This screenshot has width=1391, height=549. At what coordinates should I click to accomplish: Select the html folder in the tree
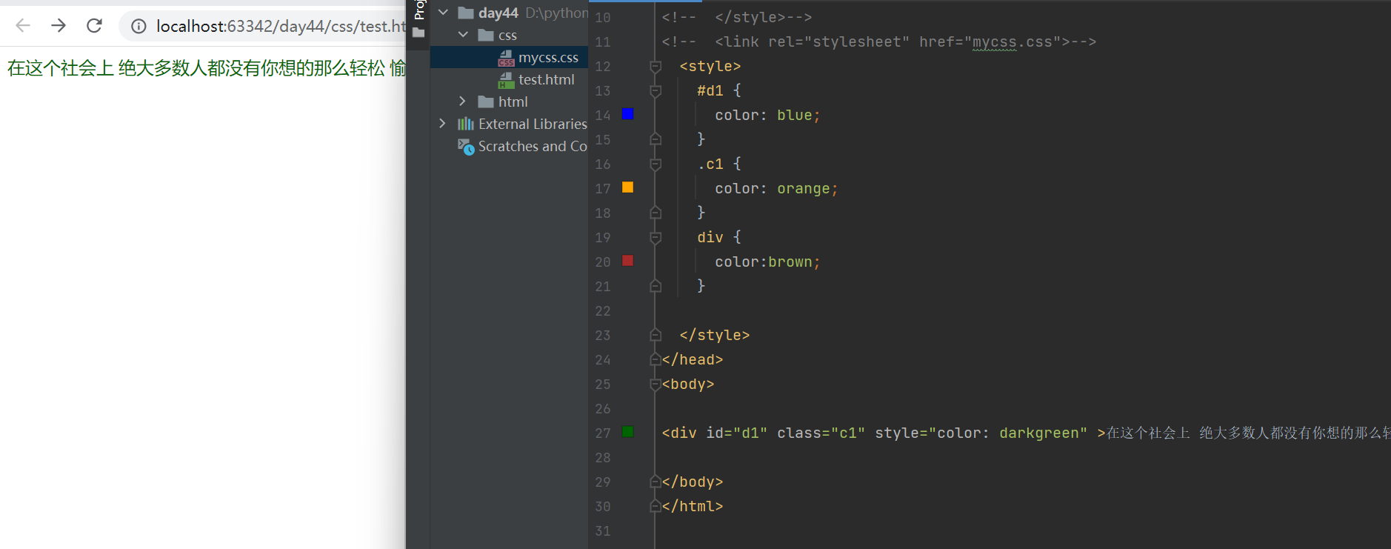(x=513, y=102)
